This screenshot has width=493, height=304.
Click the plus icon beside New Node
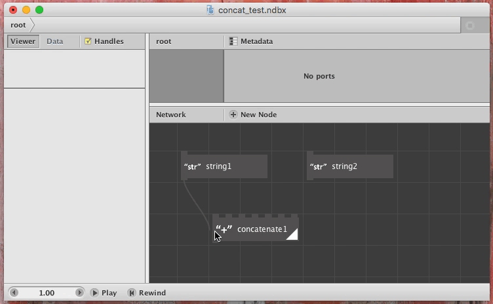233,115
